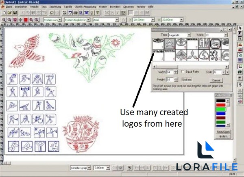Screen dimensions: 244x177
Task: Select the text T tool in right toolbar
Action: (240, 33)
